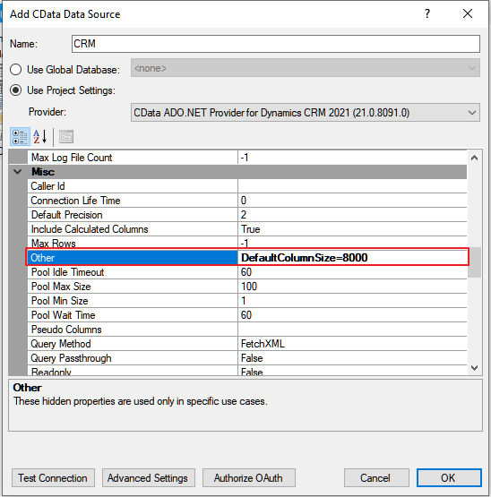Screen dimensions: 491x497
Task: Click the scroll down arrow in property grid
Action: click(475, 368)
